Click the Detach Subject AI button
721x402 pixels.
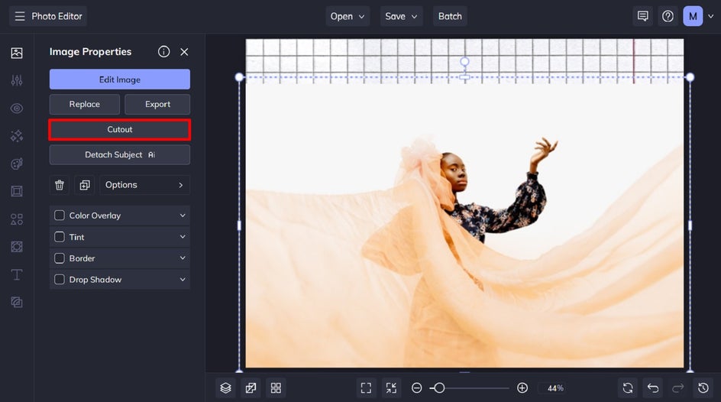point(120,155)
